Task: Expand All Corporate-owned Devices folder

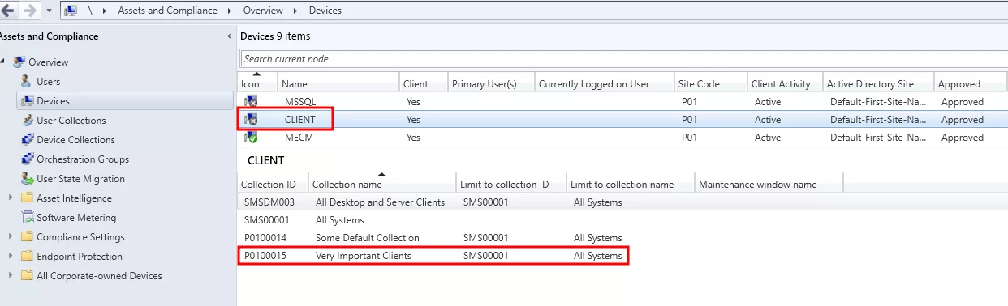Action: (11, 276)
